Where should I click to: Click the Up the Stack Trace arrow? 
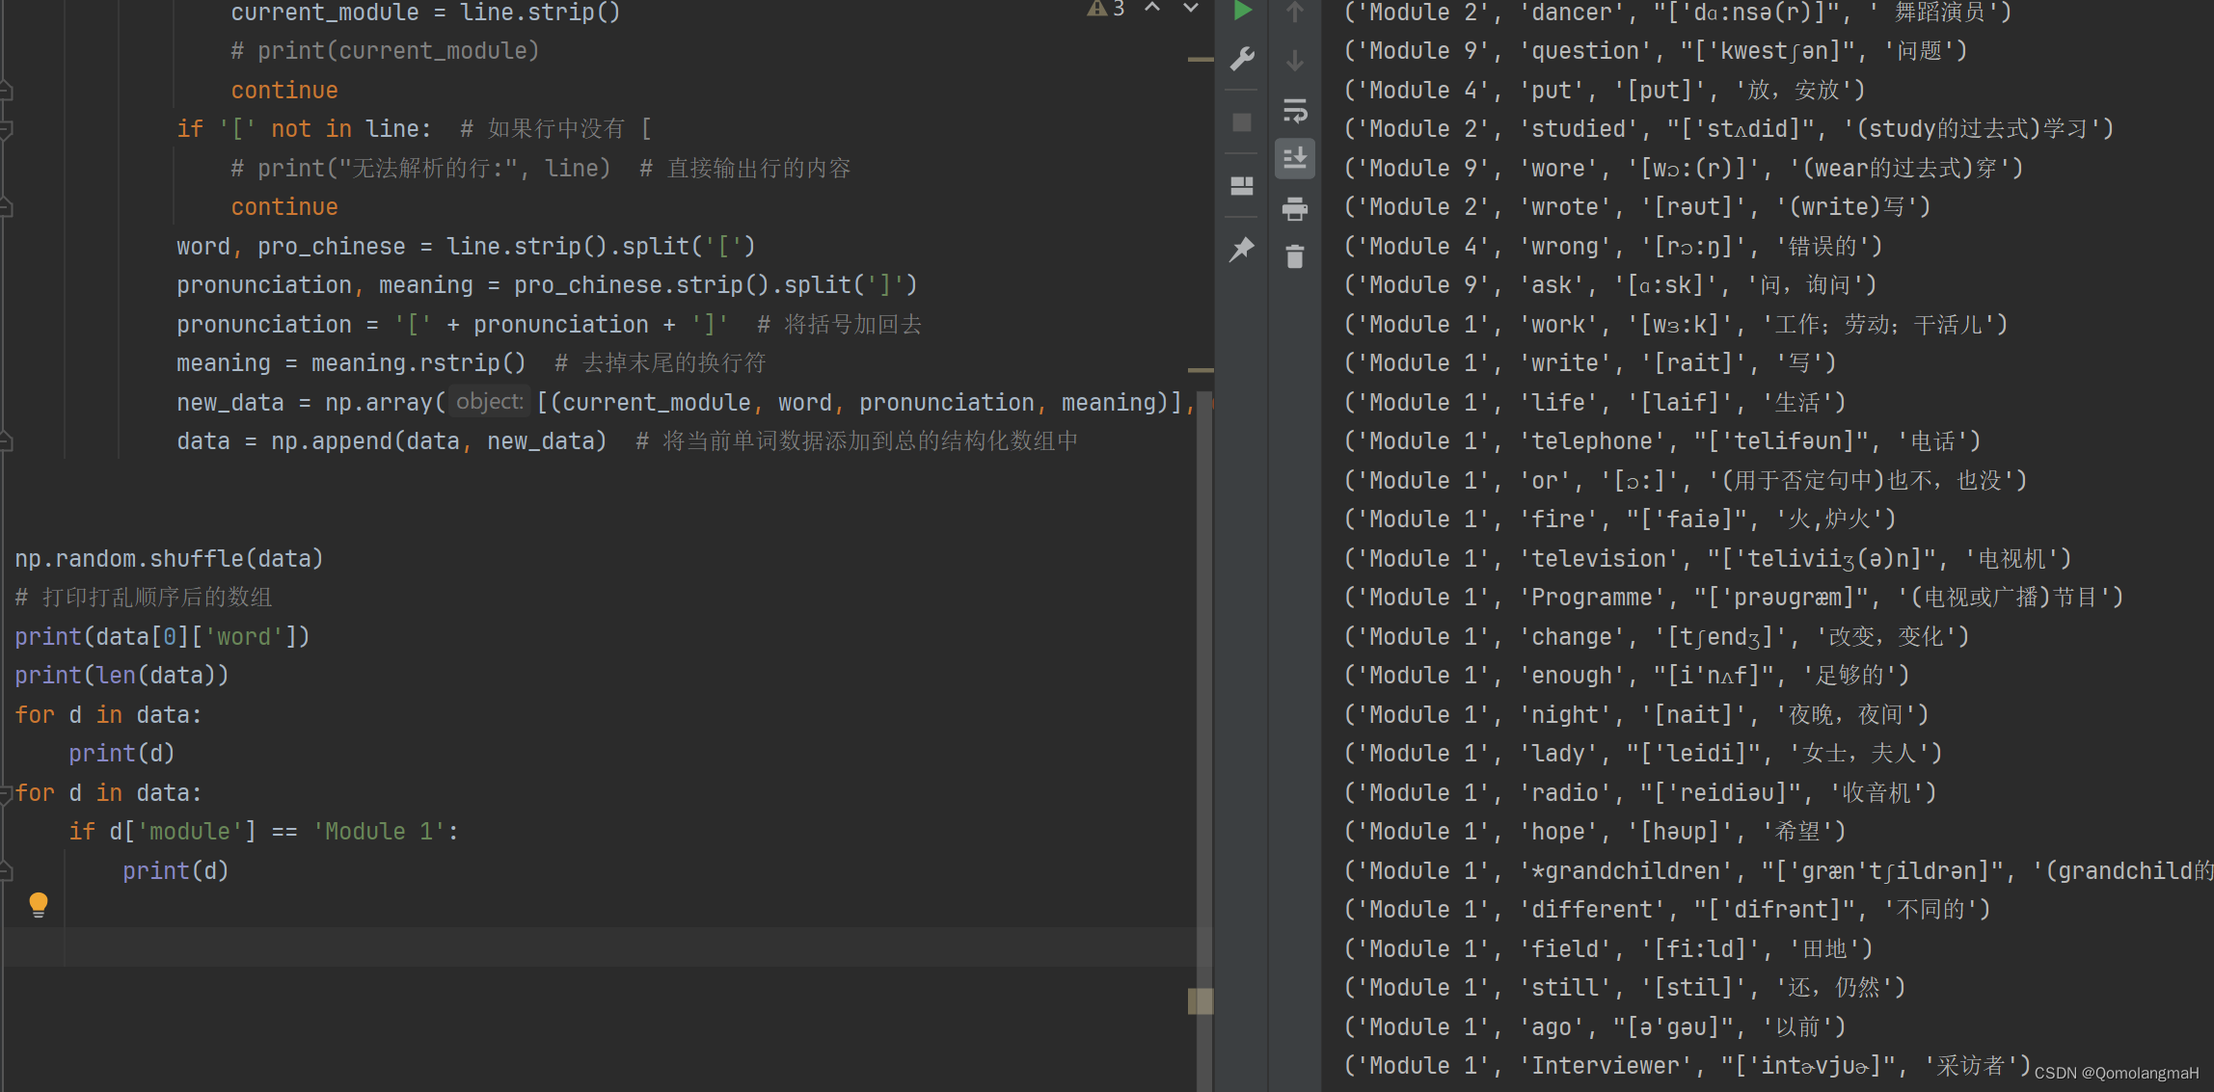1295,12
